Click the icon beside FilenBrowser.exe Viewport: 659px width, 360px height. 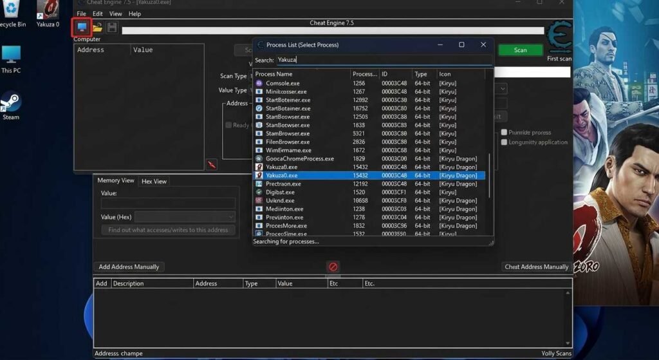pos(259,142)
